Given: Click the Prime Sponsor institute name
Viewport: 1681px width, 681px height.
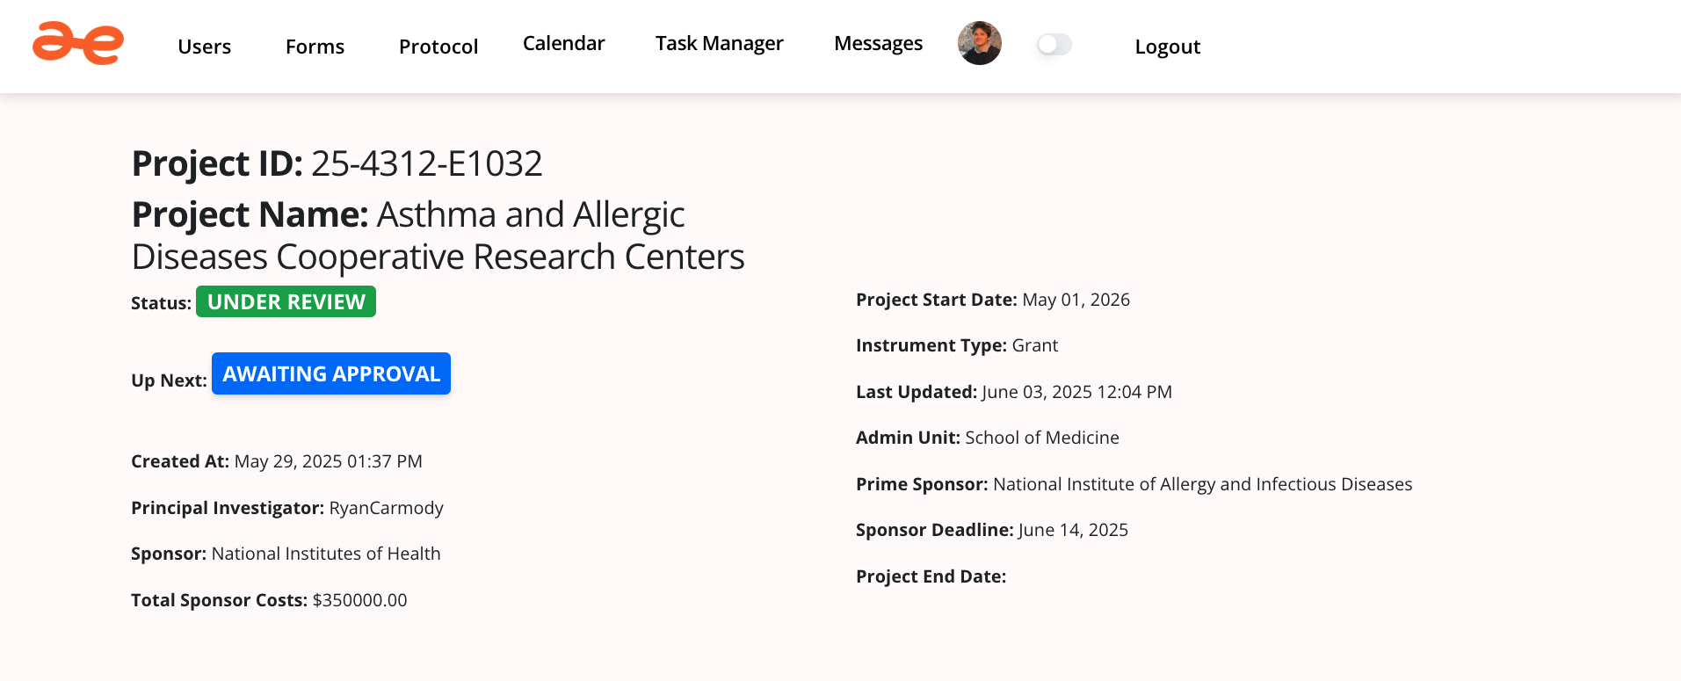Looking at the screenshot, I should (x=1202, y=484).
